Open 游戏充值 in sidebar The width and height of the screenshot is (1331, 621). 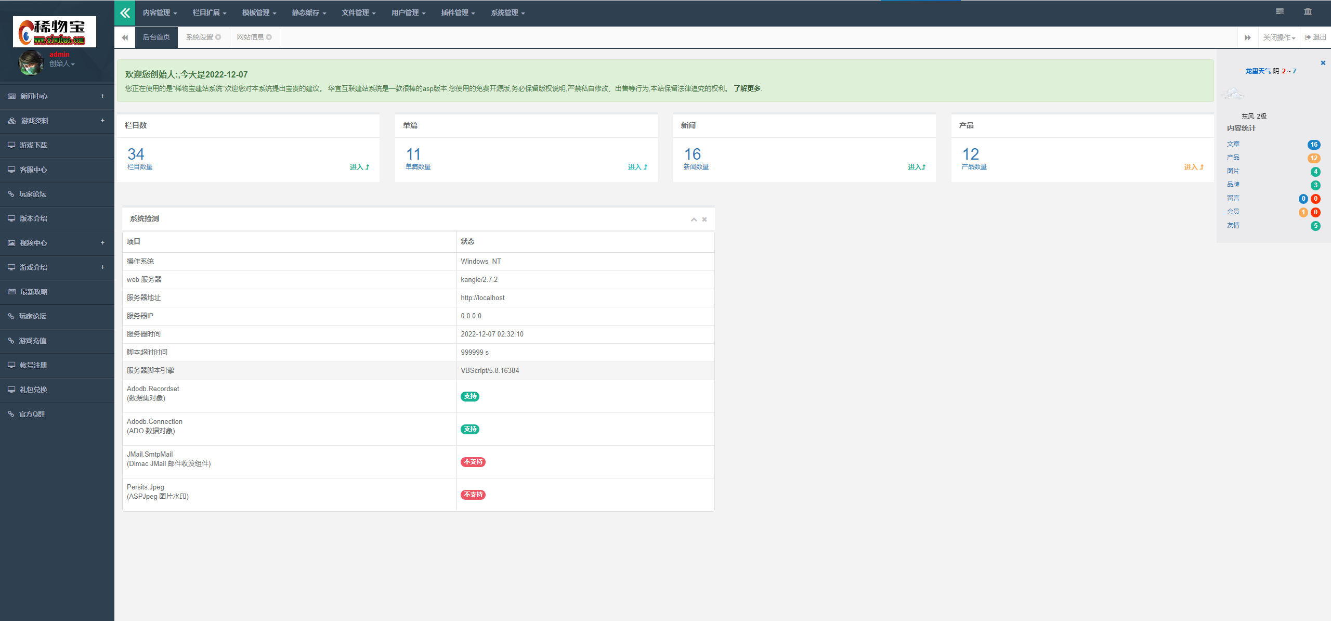point(57,341)
